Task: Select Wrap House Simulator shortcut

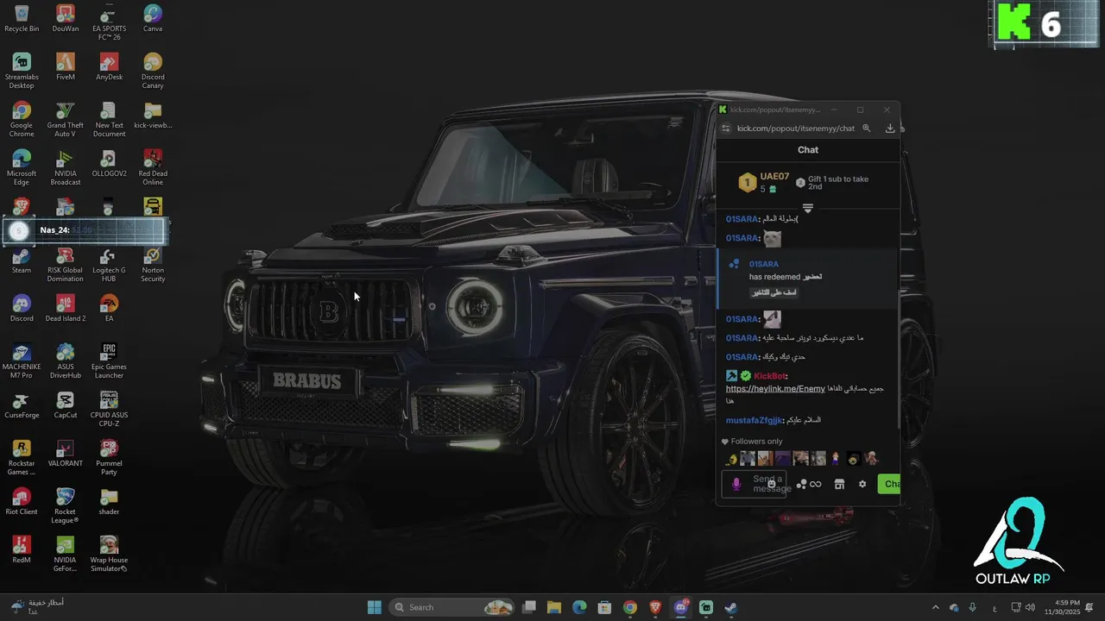Action: tap(109, 554)
